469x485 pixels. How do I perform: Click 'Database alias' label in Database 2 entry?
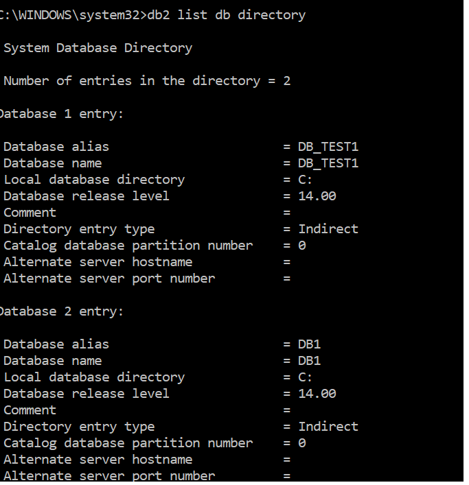(x=56, y=344)
